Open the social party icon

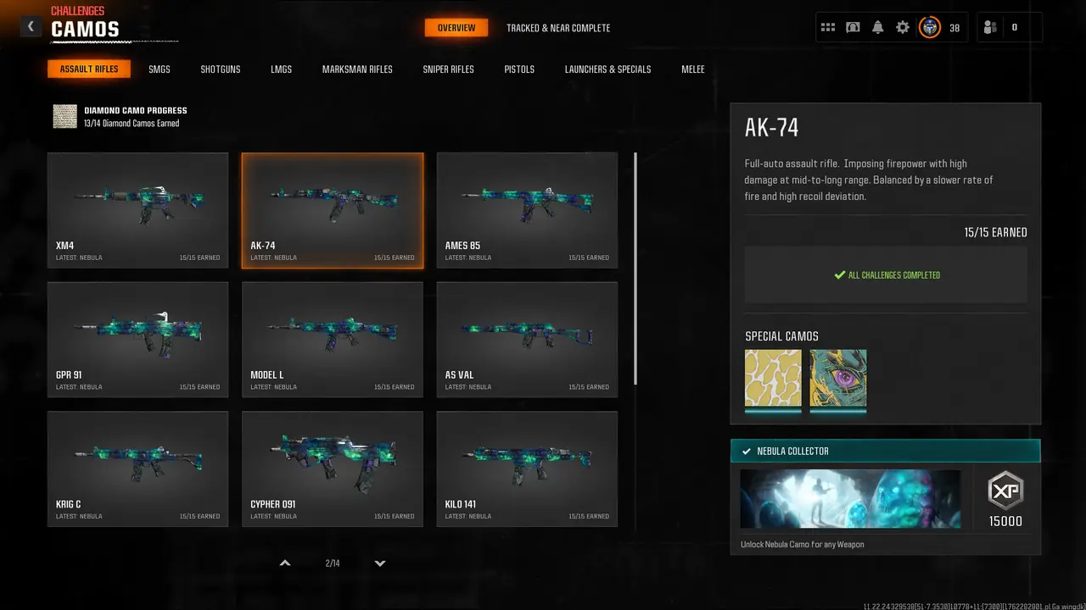click(x=990, y=27)
